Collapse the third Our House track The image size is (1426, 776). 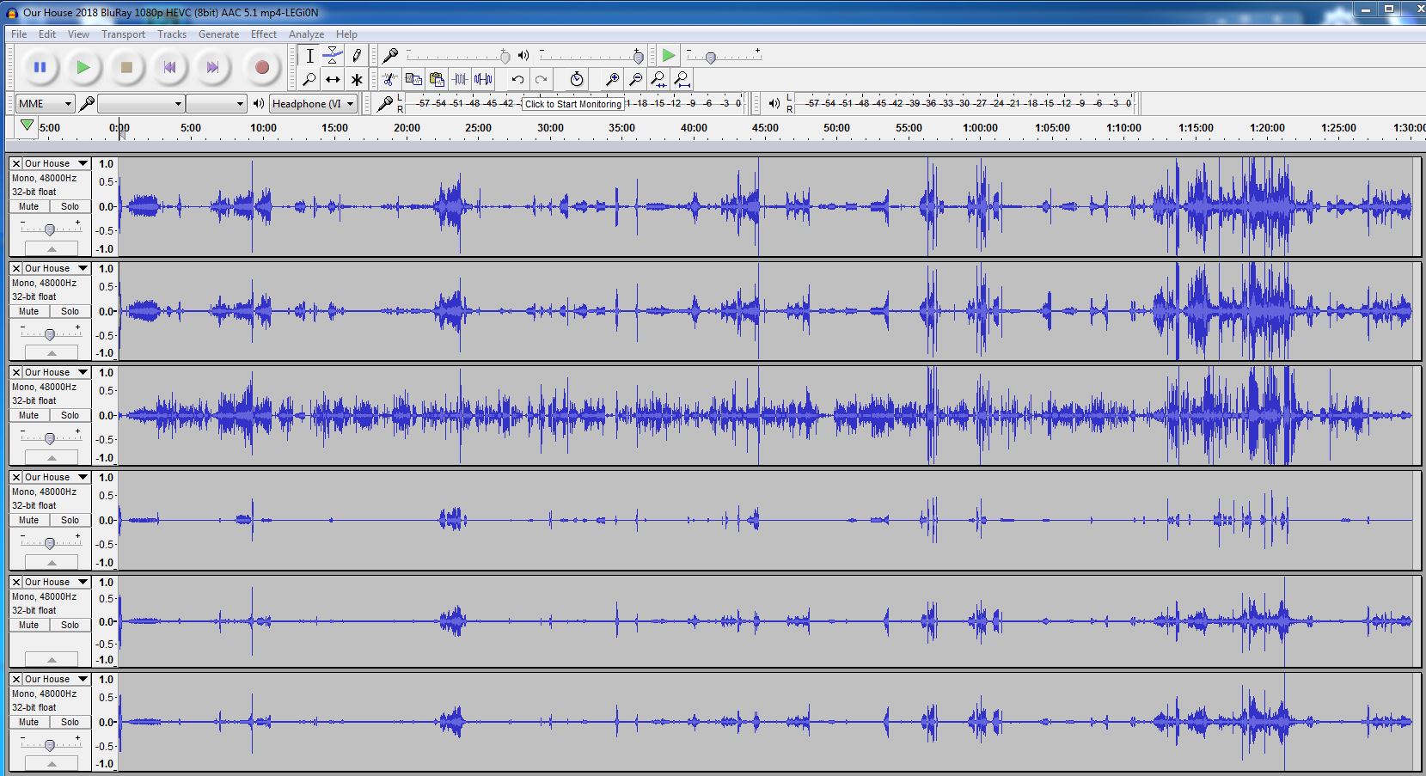(x=52, y=457)
